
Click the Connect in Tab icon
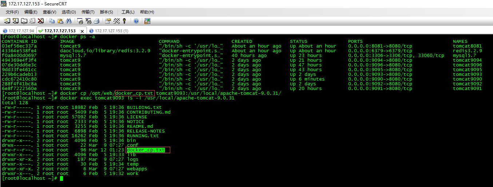[x=24, y=21]
